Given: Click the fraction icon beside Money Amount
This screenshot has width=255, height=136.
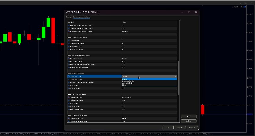Looking at the screenshot, I should [69, 67].
